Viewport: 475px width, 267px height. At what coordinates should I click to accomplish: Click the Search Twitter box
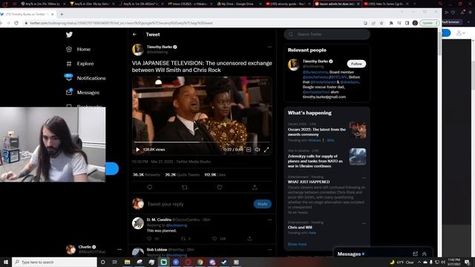click(327, 34)
